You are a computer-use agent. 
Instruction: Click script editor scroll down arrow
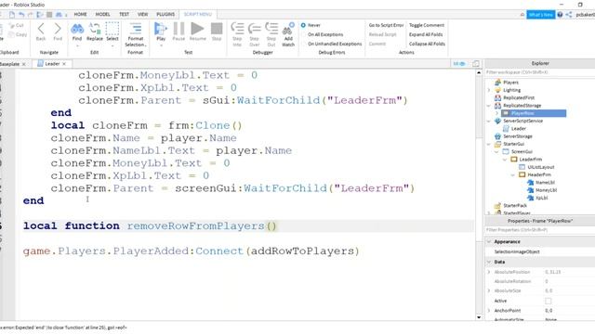(479, 317)
